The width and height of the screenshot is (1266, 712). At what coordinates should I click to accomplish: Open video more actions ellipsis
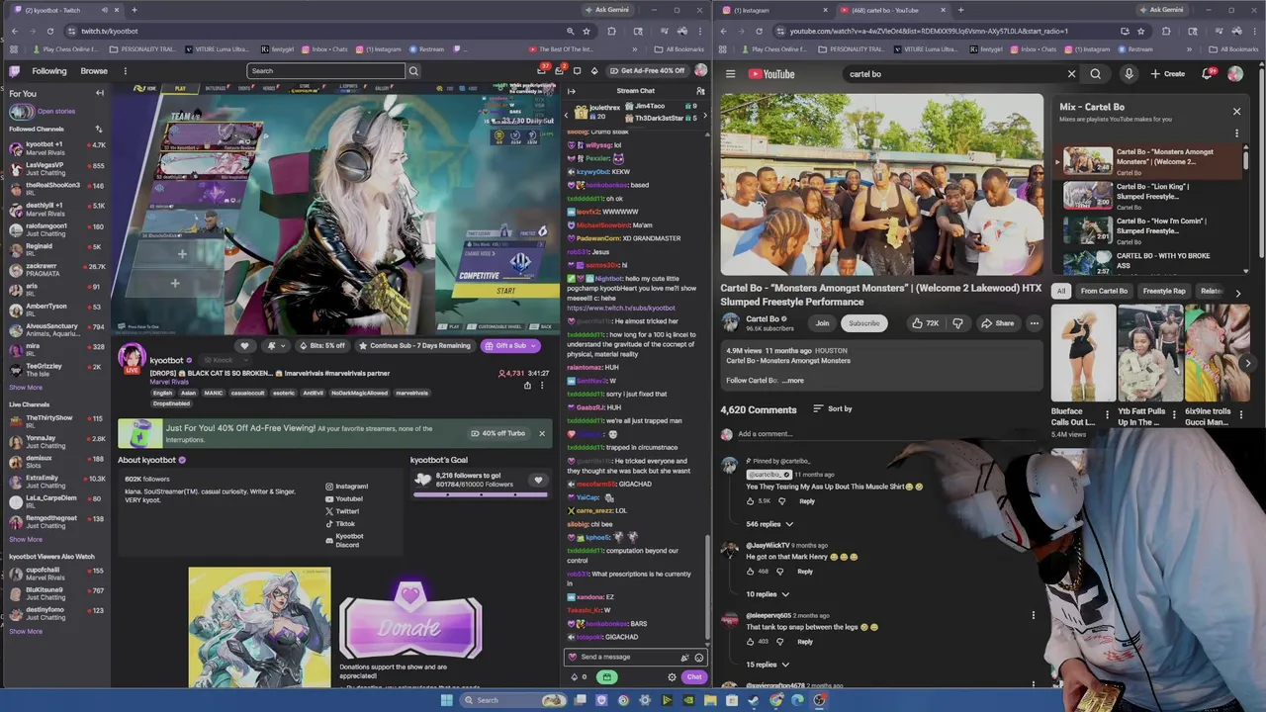1034,323
